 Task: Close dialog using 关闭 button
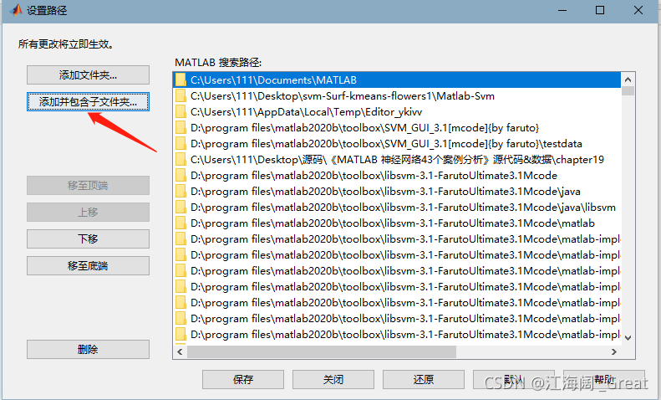[x=333, y=379]
